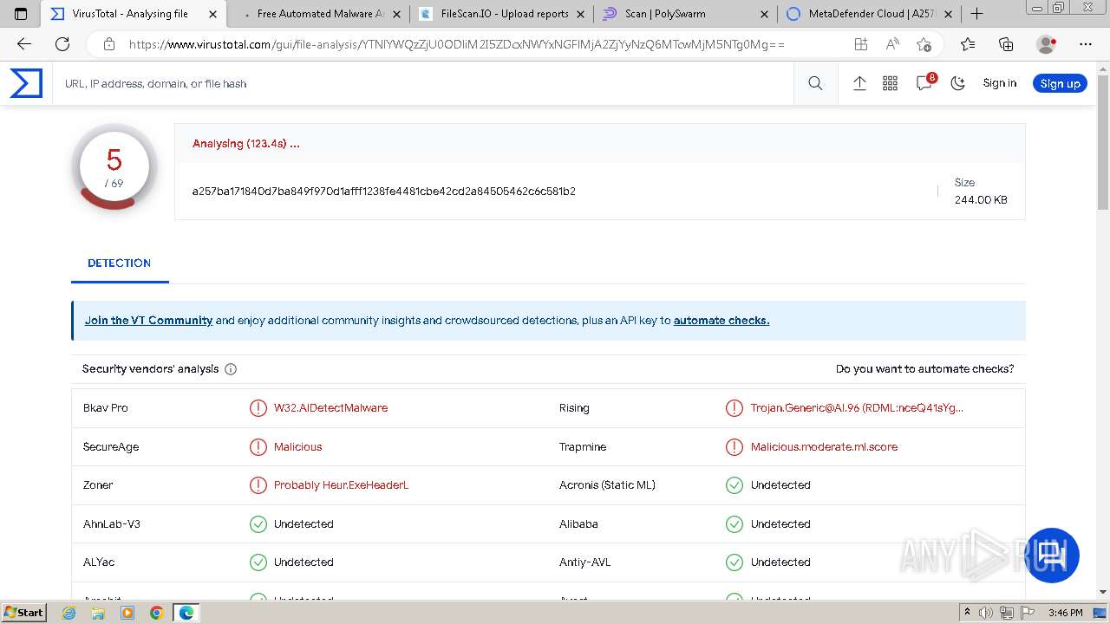
Task: Click the file hash a257ba17... text
Action: pos(384,191)
